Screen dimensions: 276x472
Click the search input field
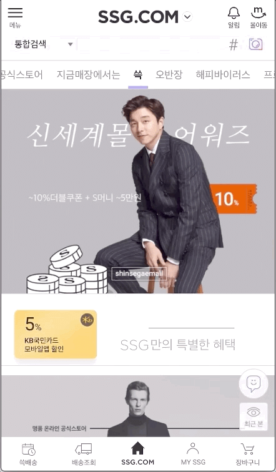point(150,45)
